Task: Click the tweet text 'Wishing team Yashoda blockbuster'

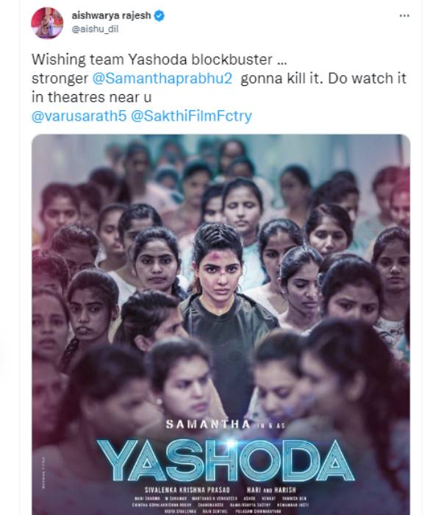Action: 152,60
